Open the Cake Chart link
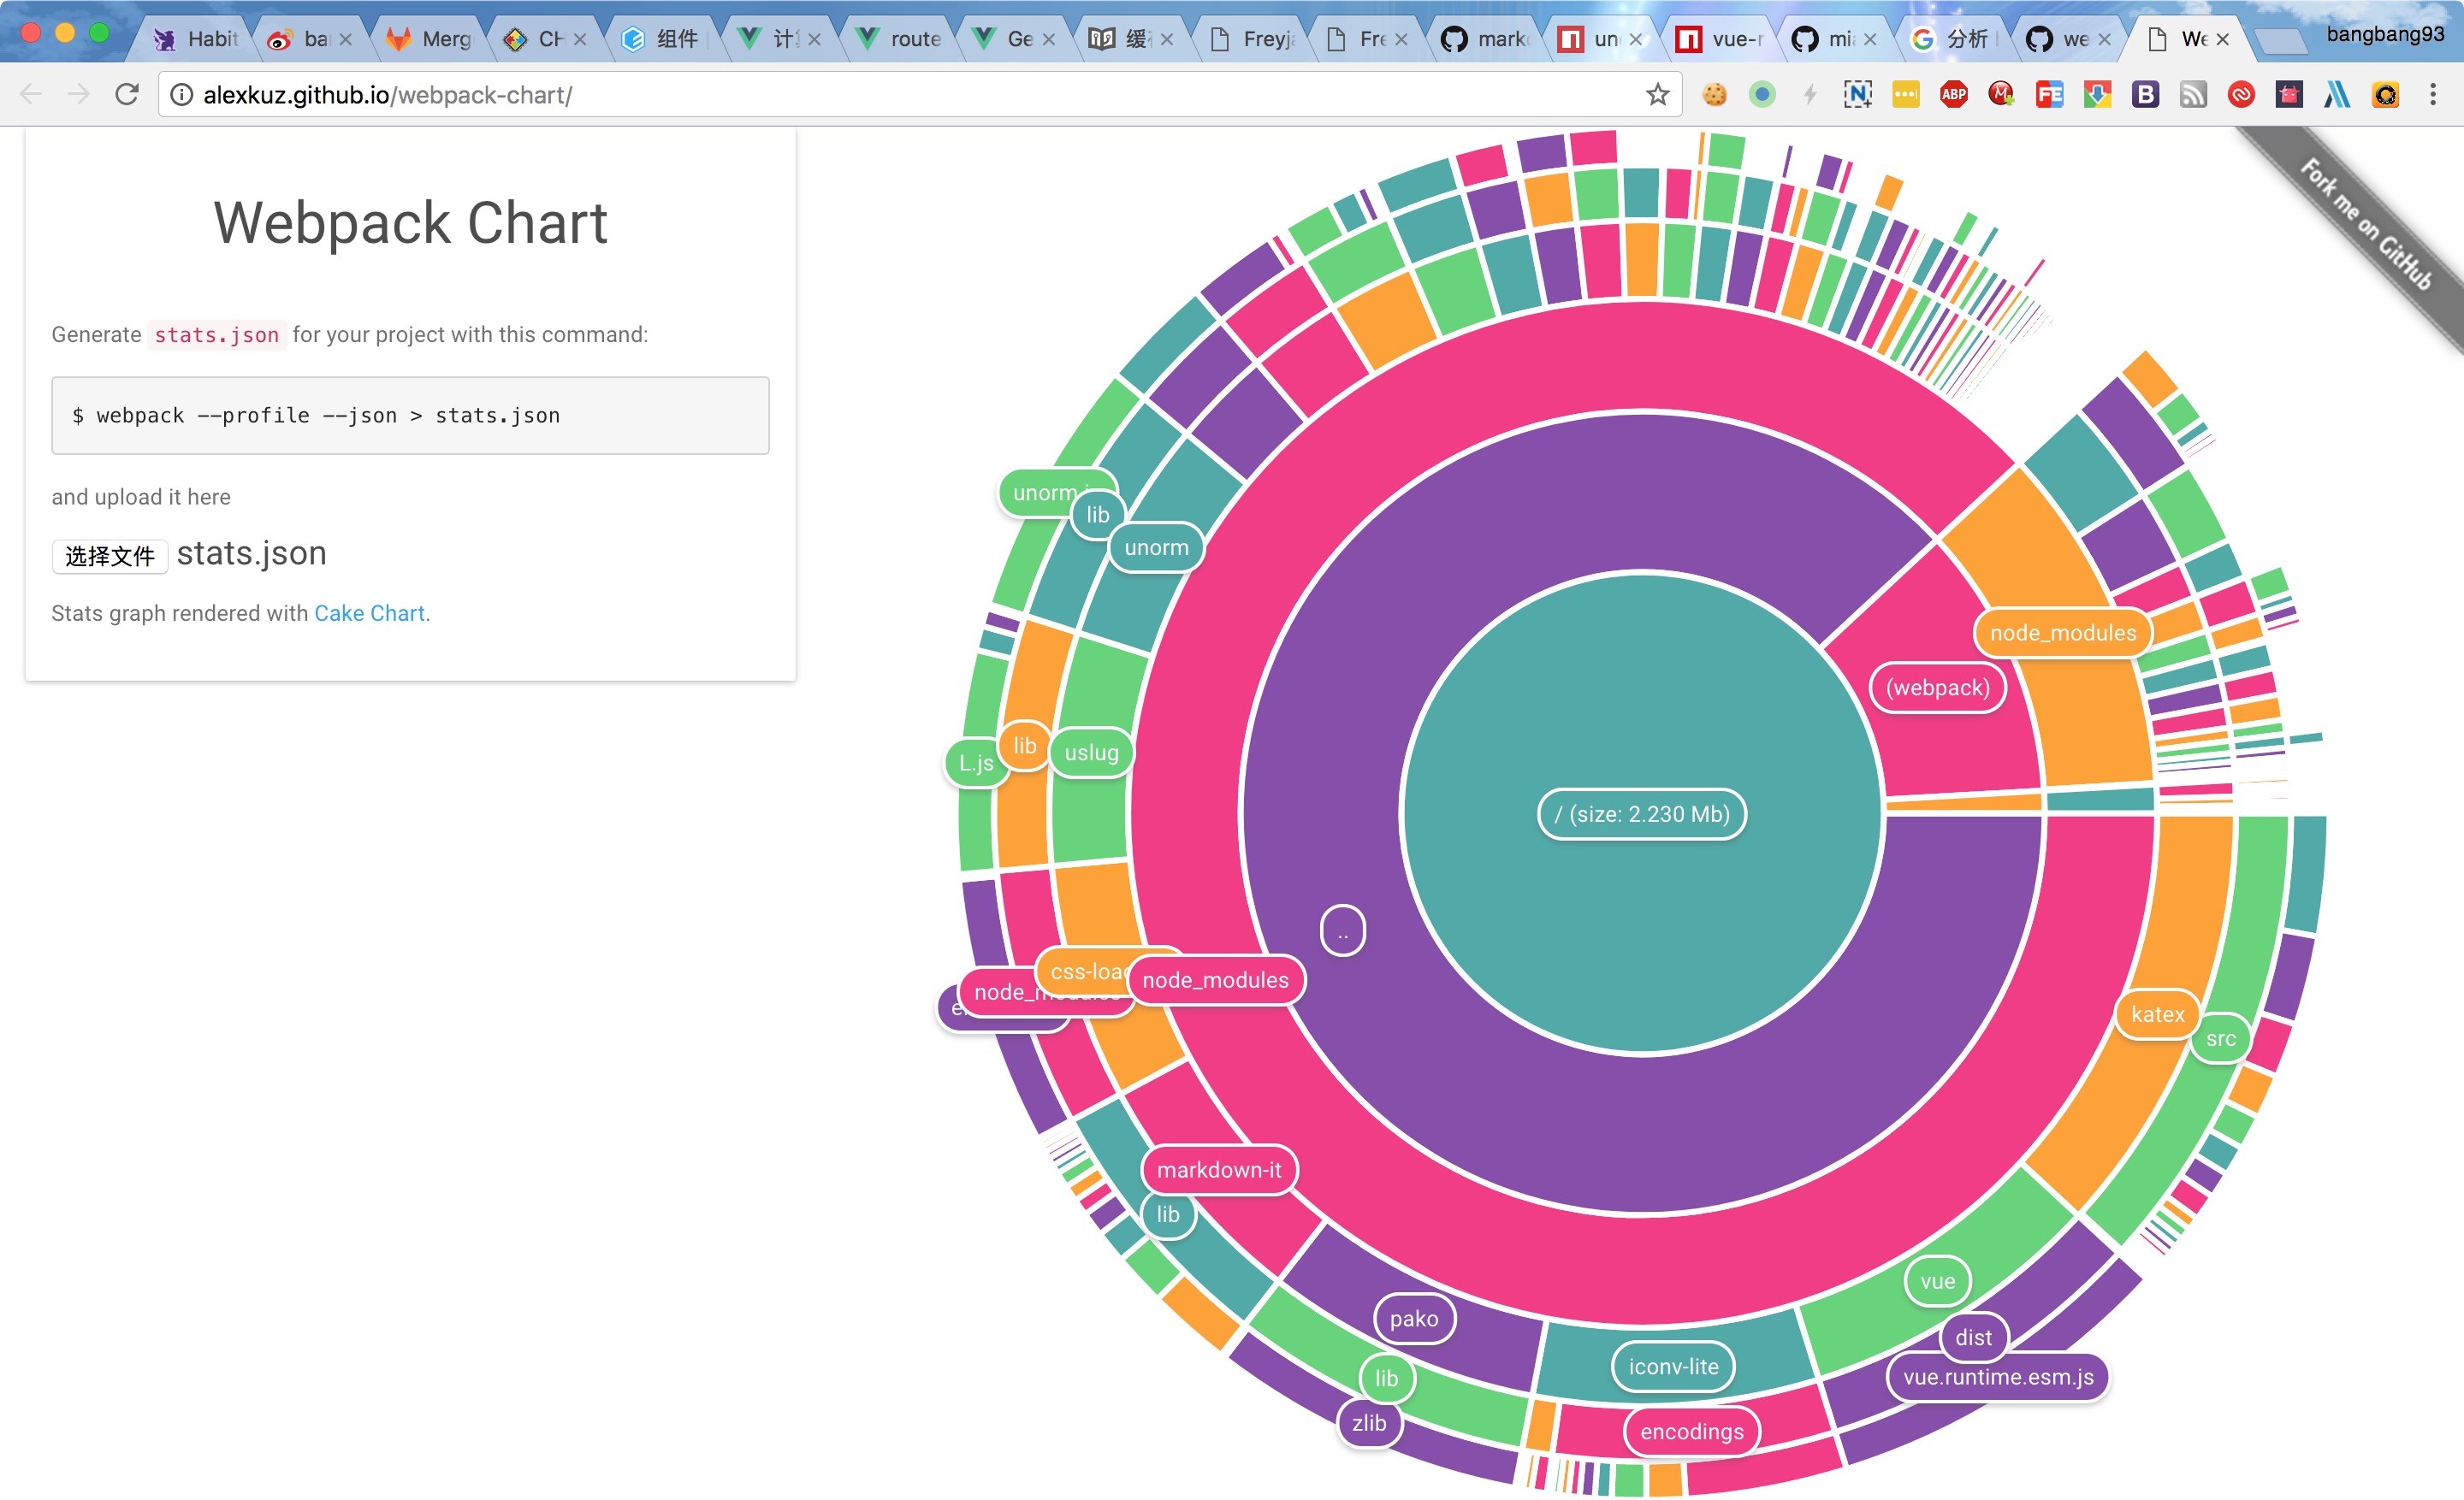This screenshot has width=2464, height=1500. point(369,612)
